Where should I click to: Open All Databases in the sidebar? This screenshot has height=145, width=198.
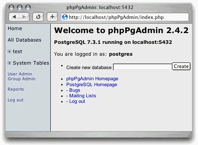coord(24,40)
